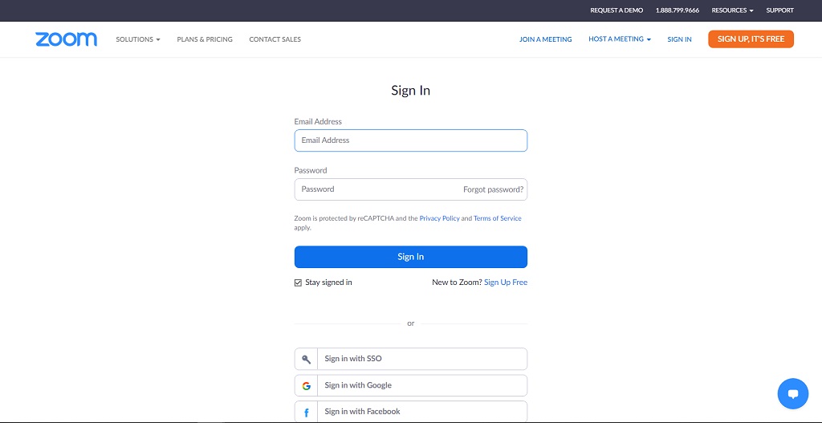Viewport: 822px width, 423px height.
Task: Click the Facebook f icon
Action: point(306,412)
